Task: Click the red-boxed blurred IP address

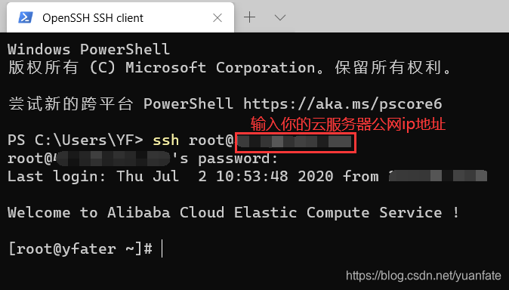Action: [x=296, y=142]
